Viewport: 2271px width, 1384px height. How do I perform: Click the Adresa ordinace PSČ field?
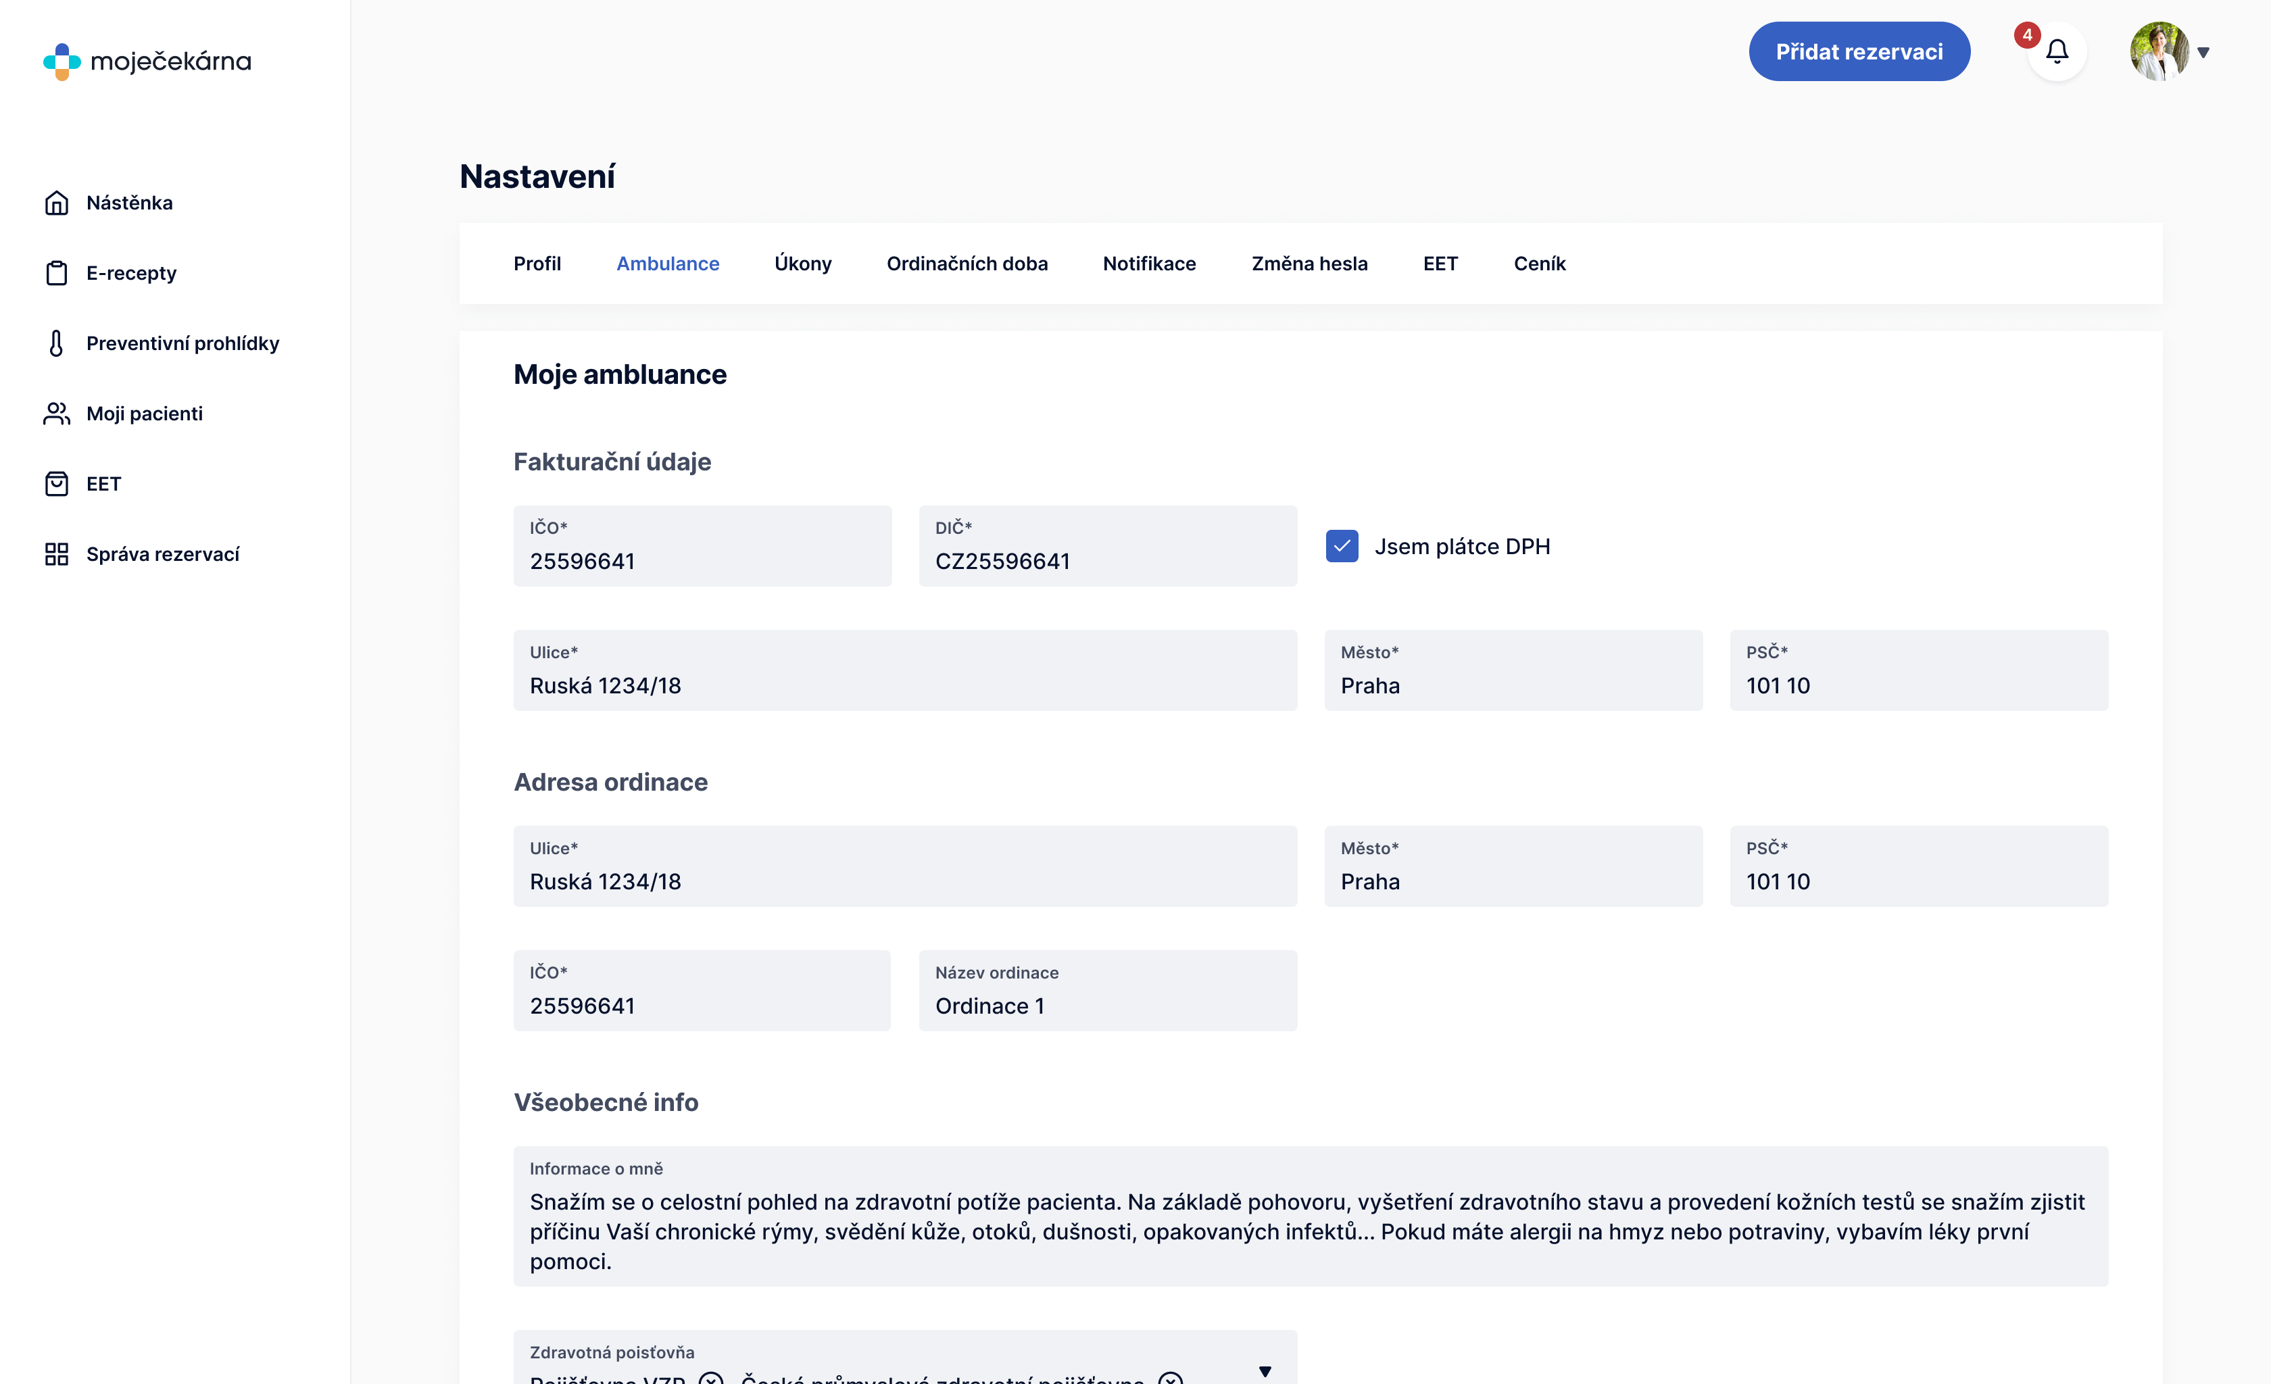tap(1919, 866)
